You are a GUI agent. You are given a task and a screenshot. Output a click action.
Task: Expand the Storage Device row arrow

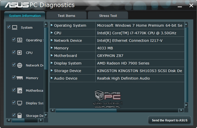[52, 70]
